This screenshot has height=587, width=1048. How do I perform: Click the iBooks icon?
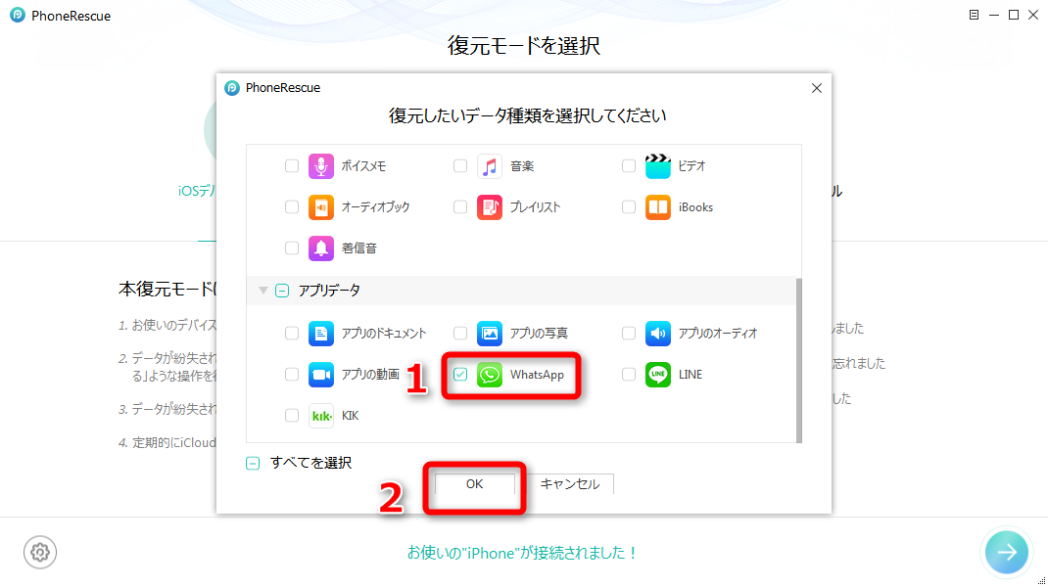tap(657, 207)
